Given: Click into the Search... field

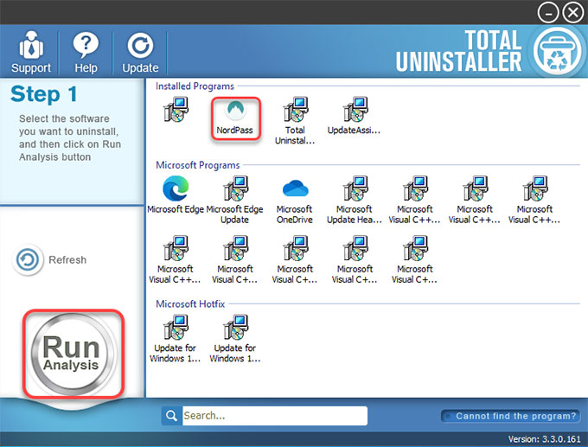Looking at the screenshot, I should (274, 416).
